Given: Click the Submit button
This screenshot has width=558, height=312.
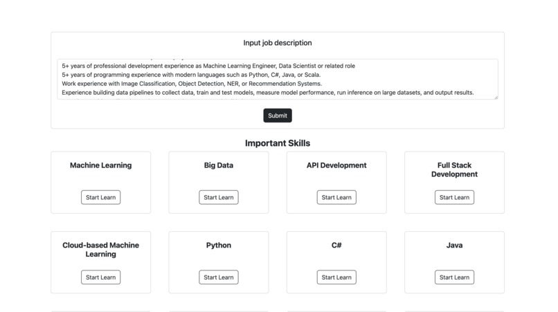Looking at the screenshot, I should [x=277, y=116].
